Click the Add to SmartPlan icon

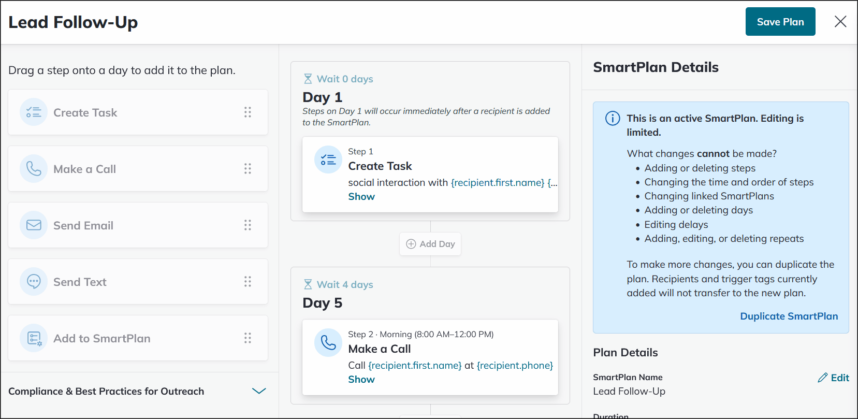(34, 338)
